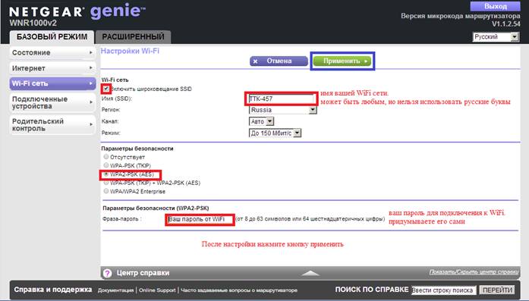Image resolution: width=529 pixels, height=301 pixels.
Task: Open Подключенные устройства in sidebar
Action: coord(52,102)
